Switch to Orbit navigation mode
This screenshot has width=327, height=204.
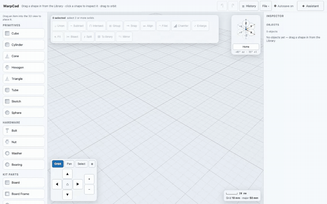point(58,164)
